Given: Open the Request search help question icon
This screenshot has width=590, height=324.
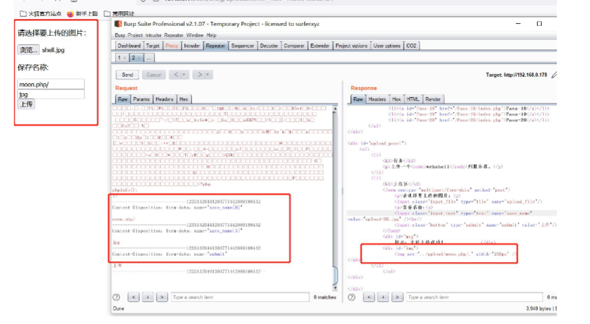Looking at the screenshot, I should pyautogui.click(x=116, y=298).
